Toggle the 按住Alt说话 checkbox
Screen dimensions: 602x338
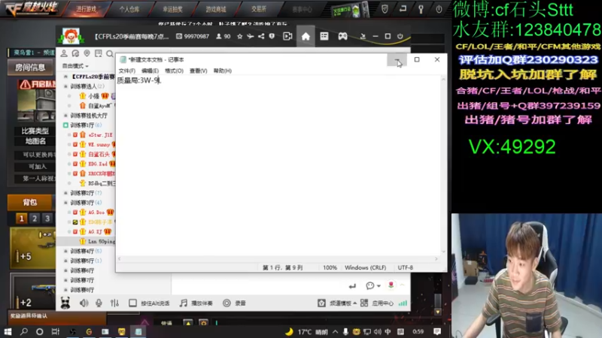(132, 303)
